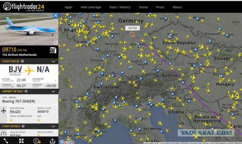242x144 pixels.
Task: Select the Dresden airport pin
Action: coord(166,18)
